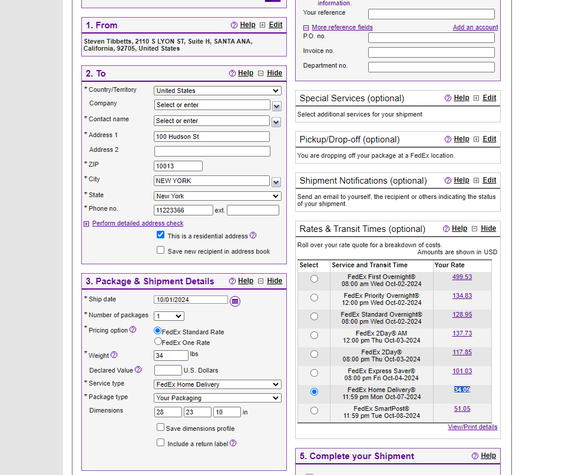Click Perform detailed address check link
Image resolution: width=562 pixels, height=475 pixels.
coord(138,223)
